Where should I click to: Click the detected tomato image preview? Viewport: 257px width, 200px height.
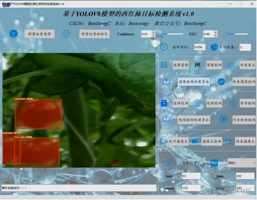[x=79, y=110]
